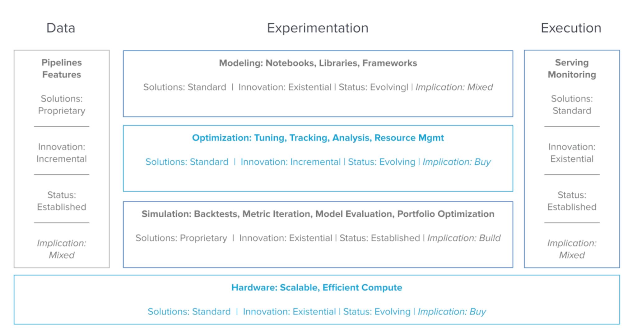637x334 pixels.
Task: Click the Experimentation column heading
Action: (x=318, y=28)
